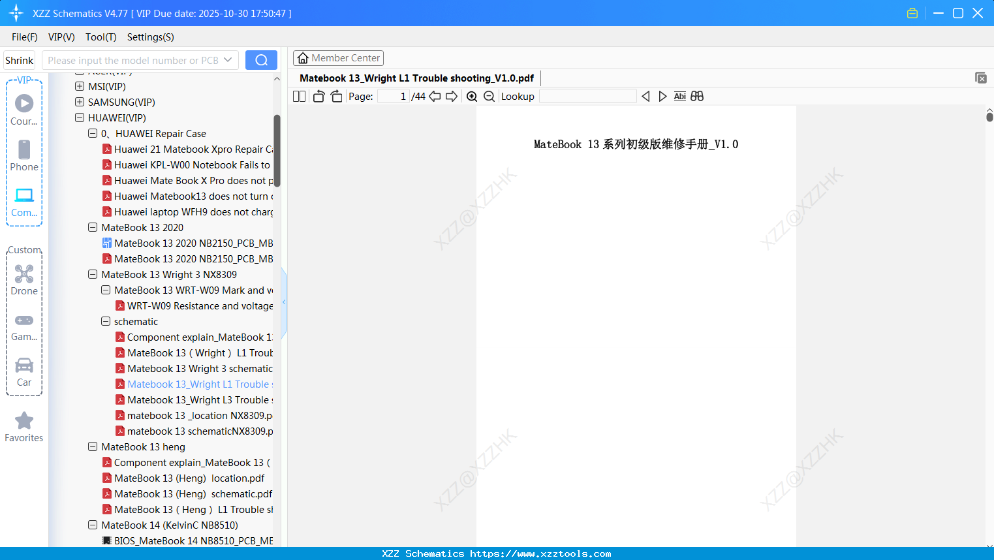This screenshot has width=994, height=560.
Task: Open WRT-W09 Resistance and voltage file
Action: (x=194, y=305)
